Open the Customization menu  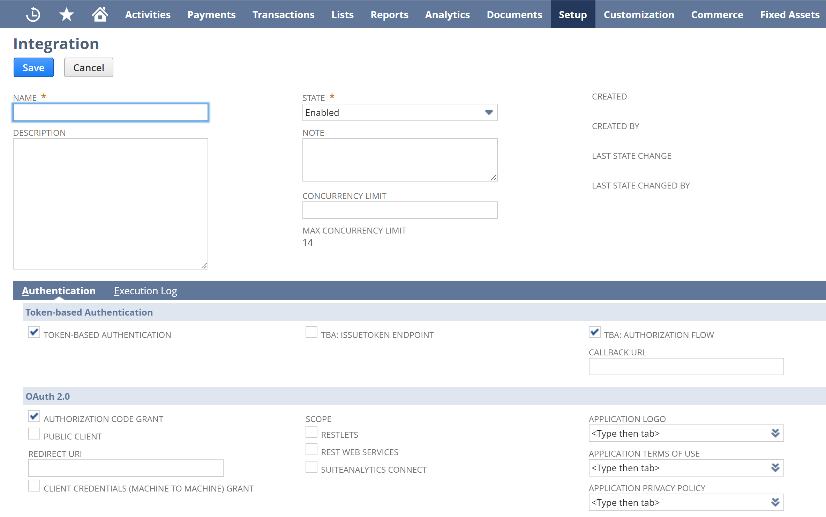pyautogui.click(x=639, y=14)
